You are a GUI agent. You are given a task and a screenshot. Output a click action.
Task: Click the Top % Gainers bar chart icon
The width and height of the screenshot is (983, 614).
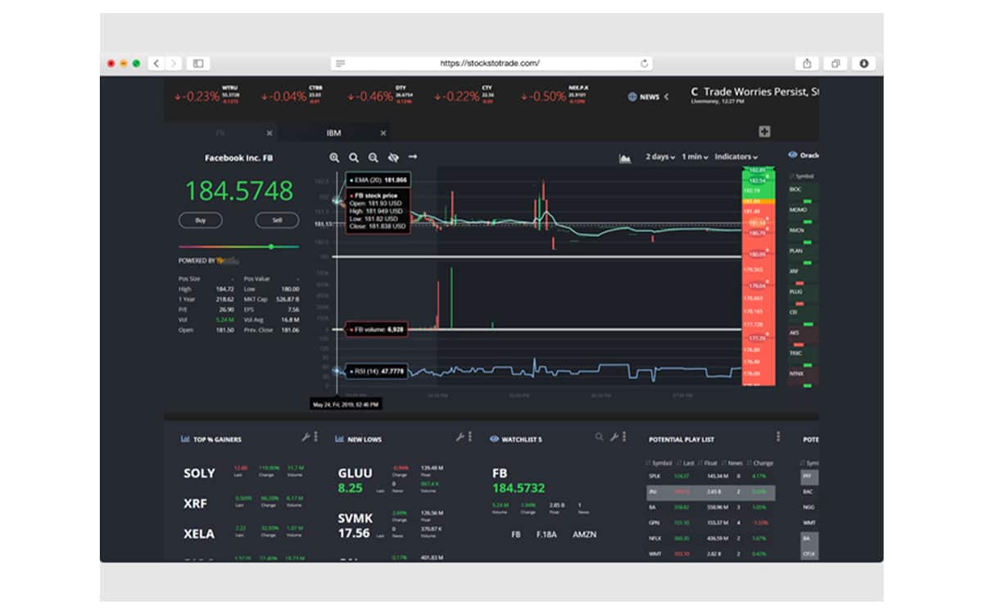(x=185, y=439)
